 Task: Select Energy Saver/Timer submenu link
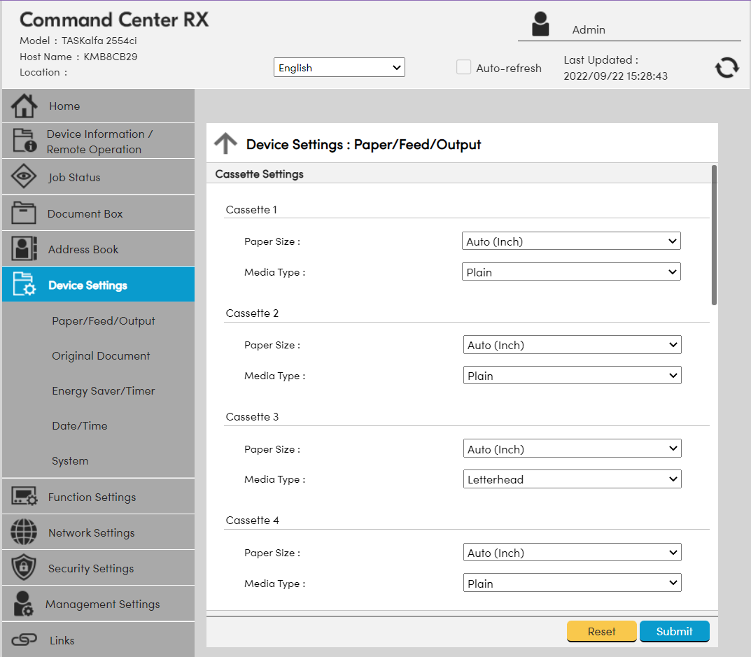pos(104,390)
